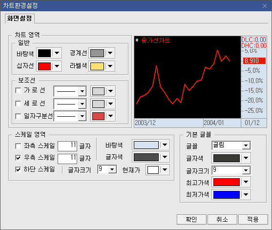
Task: Click the -15.0% scale label
Action: click(253, 90)
